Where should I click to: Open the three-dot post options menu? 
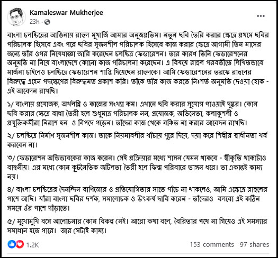(x=261, y=16)
